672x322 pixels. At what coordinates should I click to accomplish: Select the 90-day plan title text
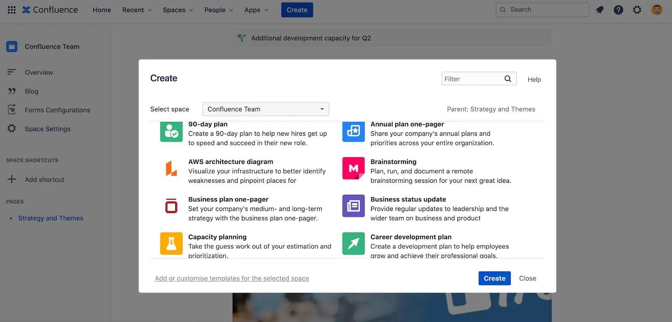tap(208, 124)
